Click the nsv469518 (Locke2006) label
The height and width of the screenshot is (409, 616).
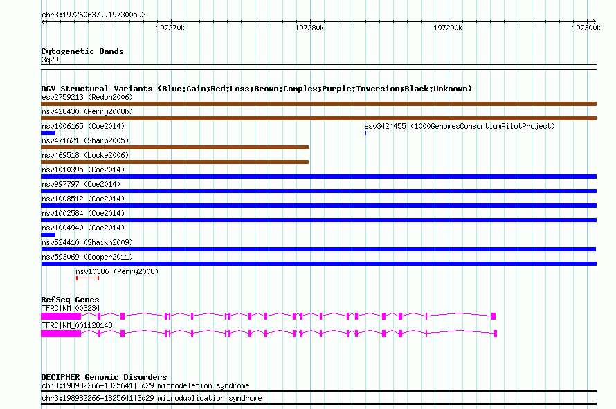[x=85, y=155]
